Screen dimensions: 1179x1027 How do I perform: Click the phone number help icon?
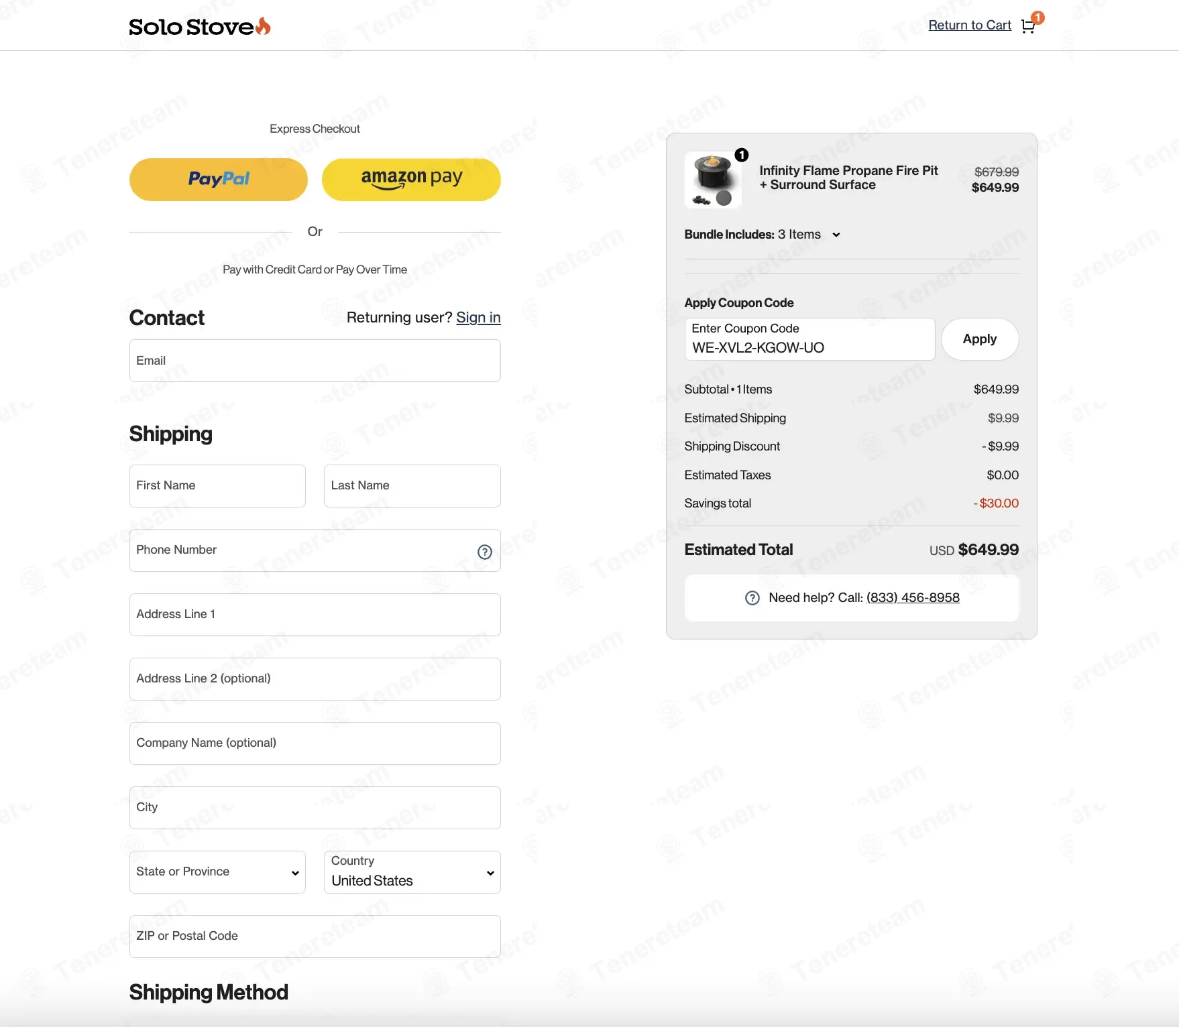(485, 552)
